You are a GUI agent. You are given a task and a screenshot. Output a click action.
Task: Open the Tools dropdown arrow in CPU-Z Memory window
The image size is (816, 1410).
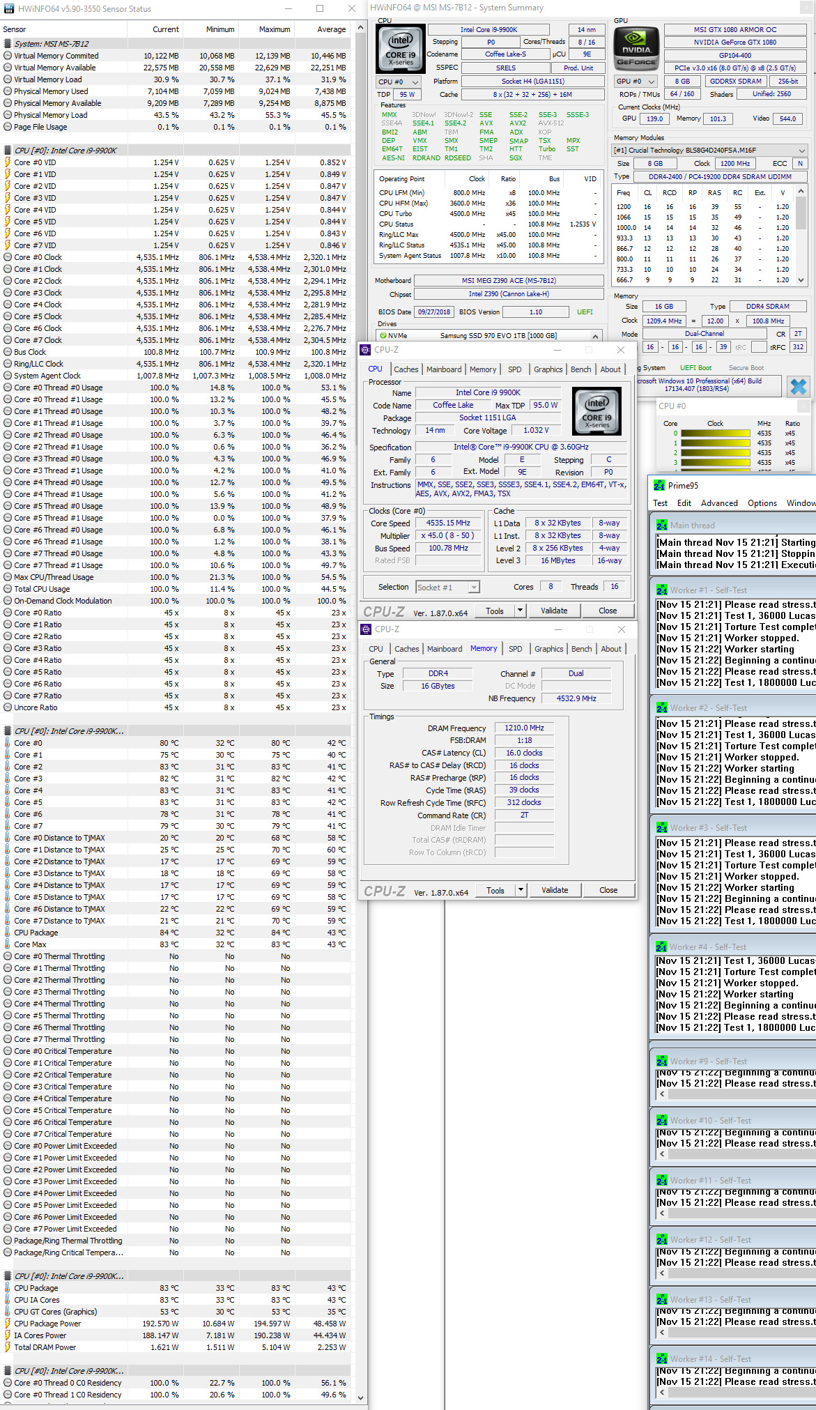click(x=521, y=890)
